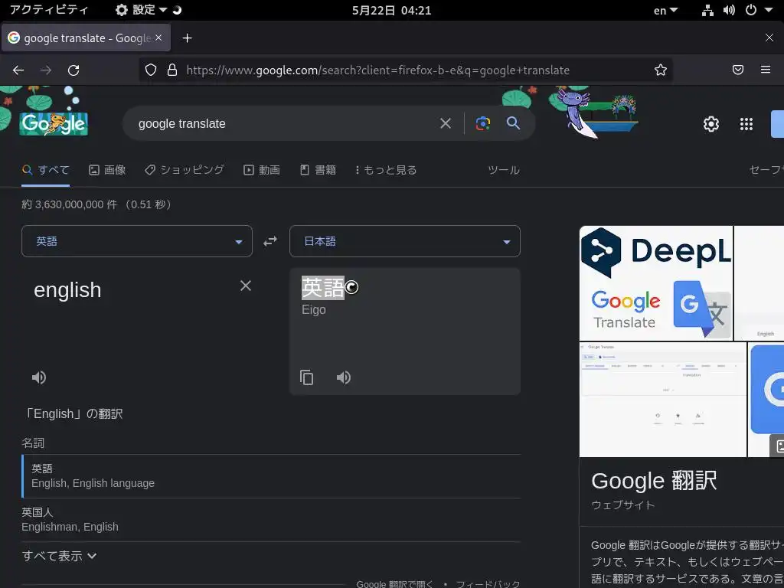Screen dimensions: 784x588
Task: Click the volume icon in top bar
Action: [729, 11]
